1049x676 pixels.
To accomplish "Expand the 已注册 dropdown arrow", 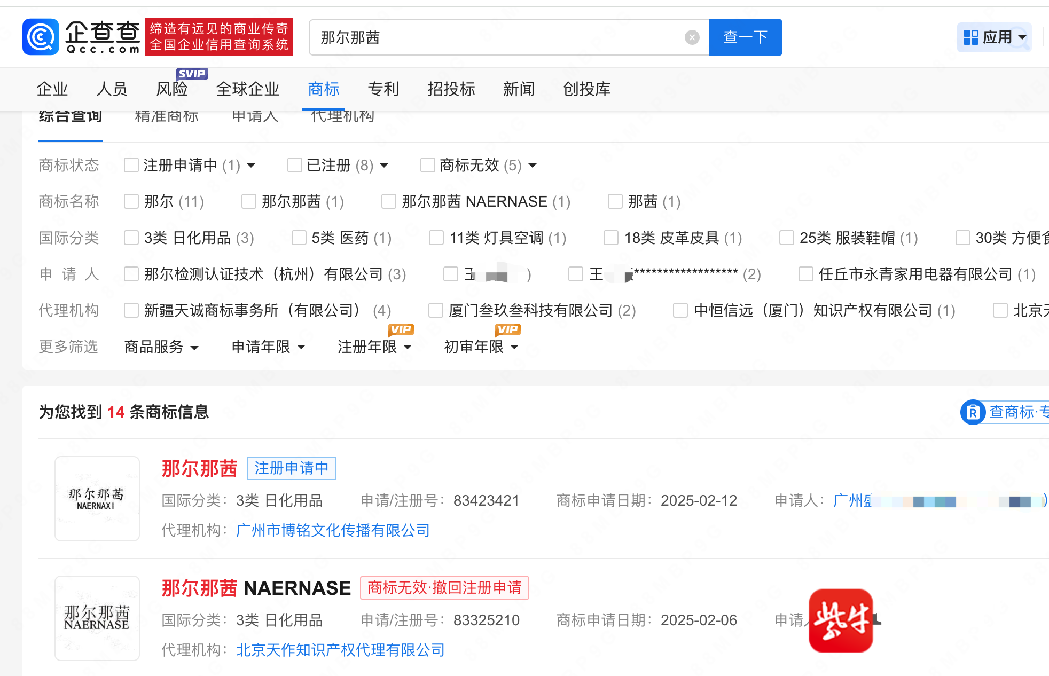I will pos(384,166).
